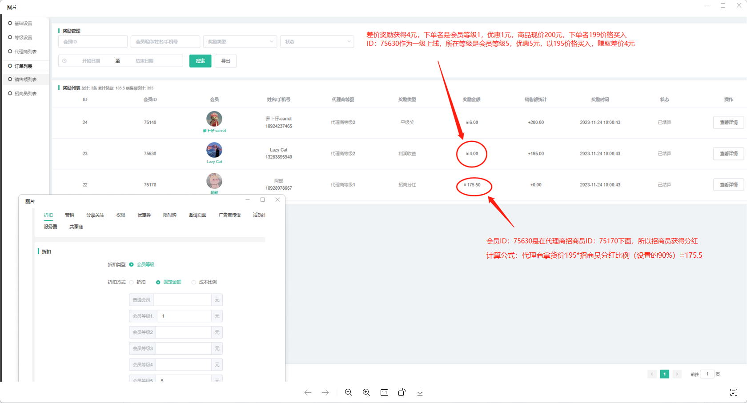Screen dimensions: 747x403
Task: Click 查看详情 for Lazy Cat row
Action: click(728, 154)
